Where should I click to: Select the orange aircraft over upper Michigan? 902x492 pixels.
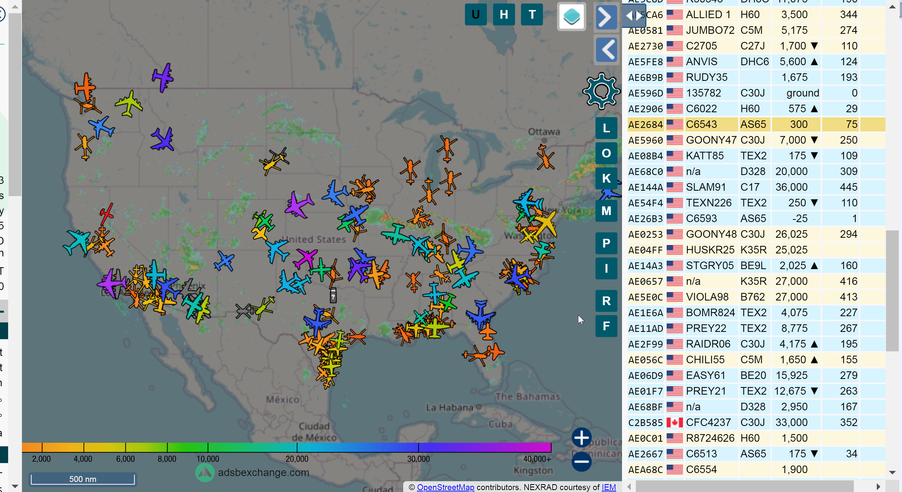447,148
